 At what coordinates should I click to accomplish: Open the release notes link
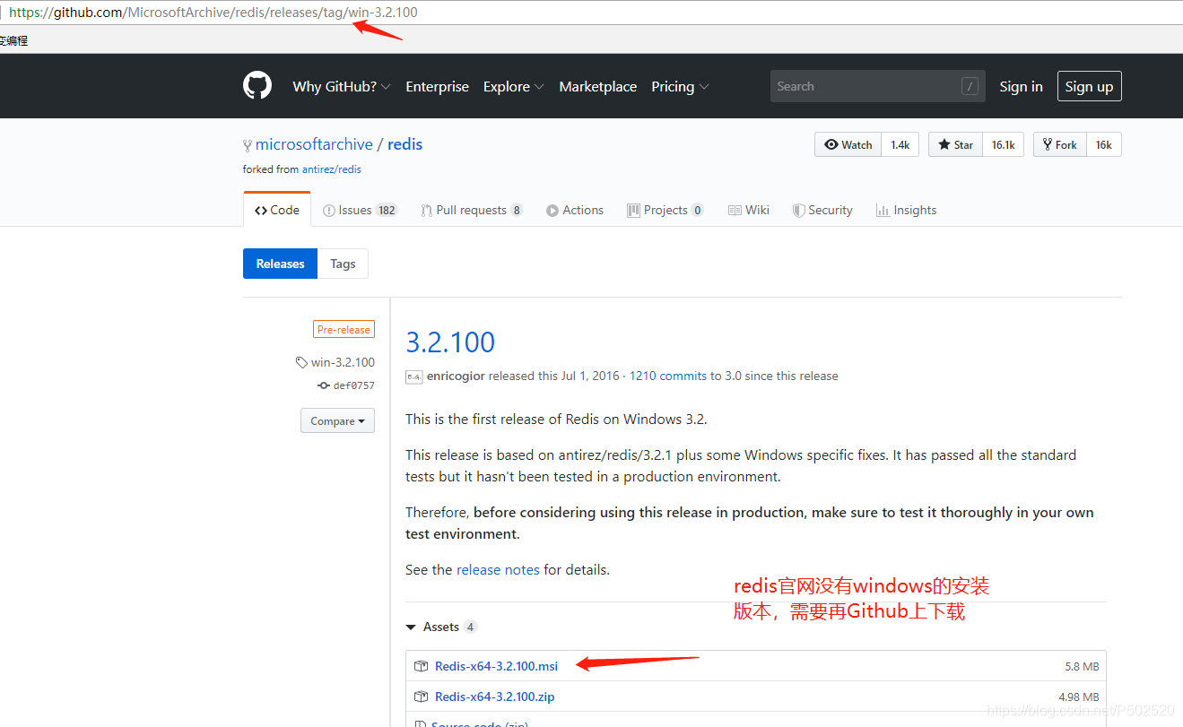click(x=498, y=569)
